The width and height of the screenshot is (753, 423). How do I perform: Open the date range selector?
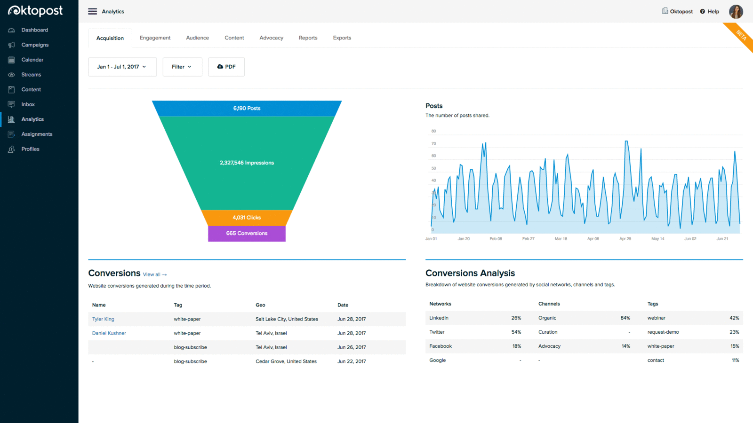coord(122,67)
